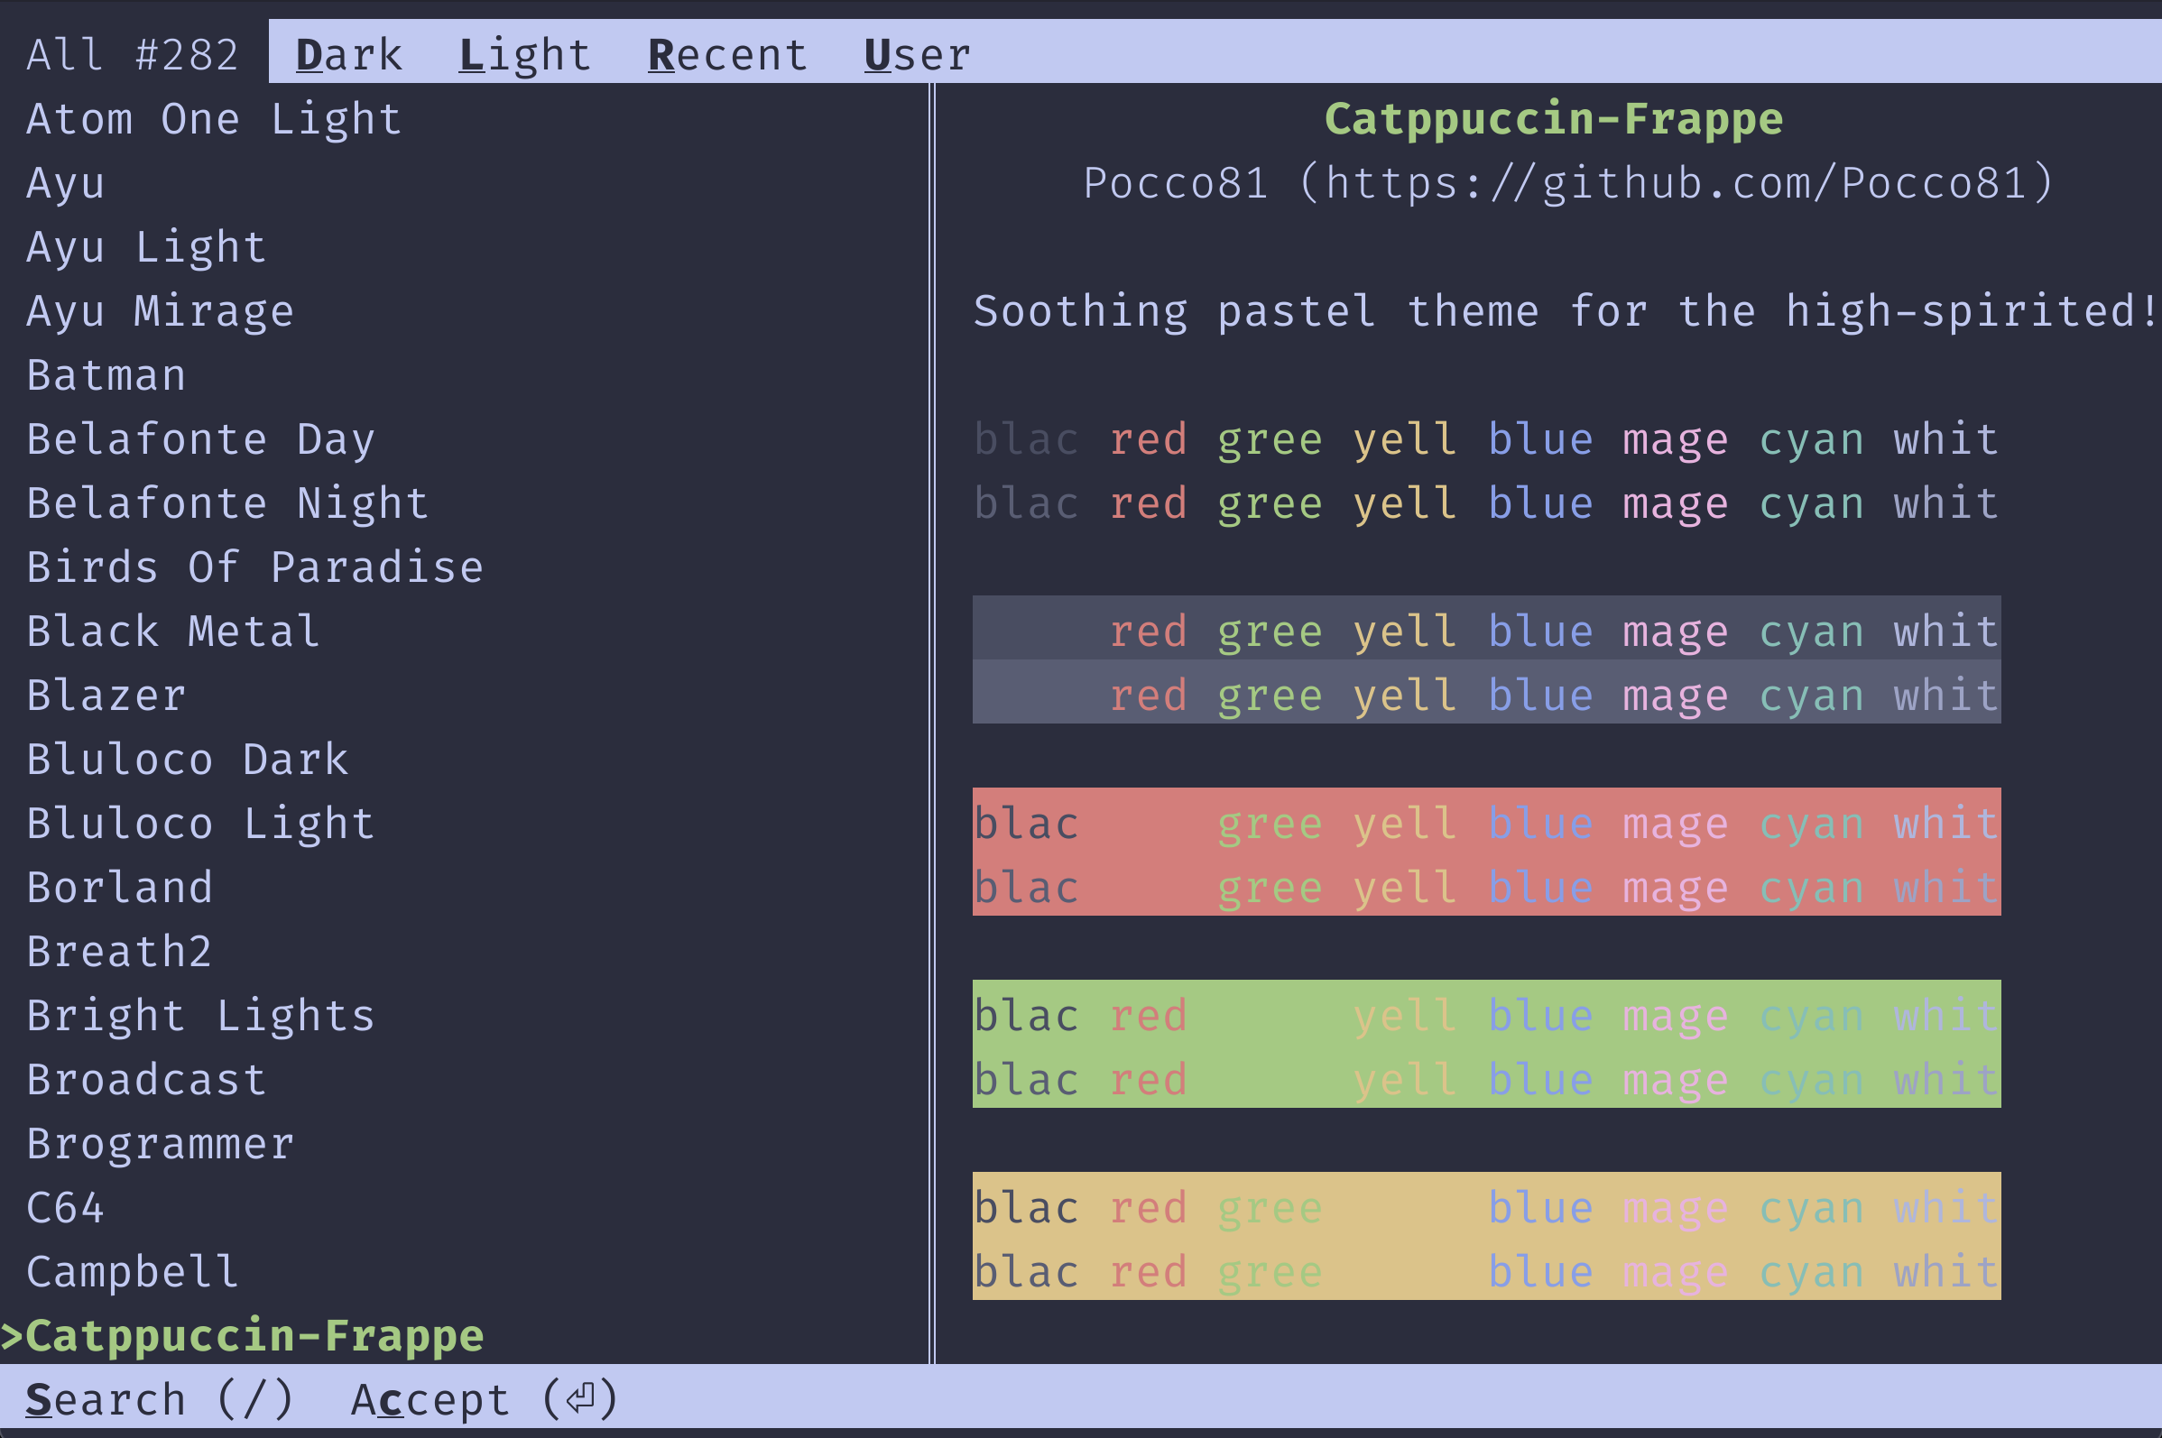The image size is (2162, 1438).
Task: Choose Birds Of Paradise from the list
Action: pyautogui.click(x=255, y=567)
